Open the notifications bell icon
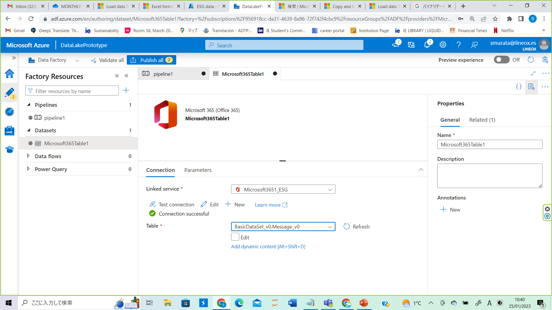Screen dimensions: 552x310 pos(427,45)
